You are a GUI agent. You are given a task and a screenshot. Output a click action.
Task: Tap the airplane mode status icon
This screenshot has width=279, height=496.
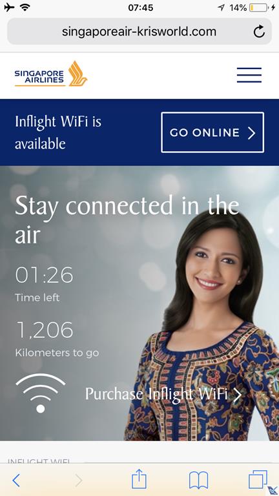(x=10, y=7)
